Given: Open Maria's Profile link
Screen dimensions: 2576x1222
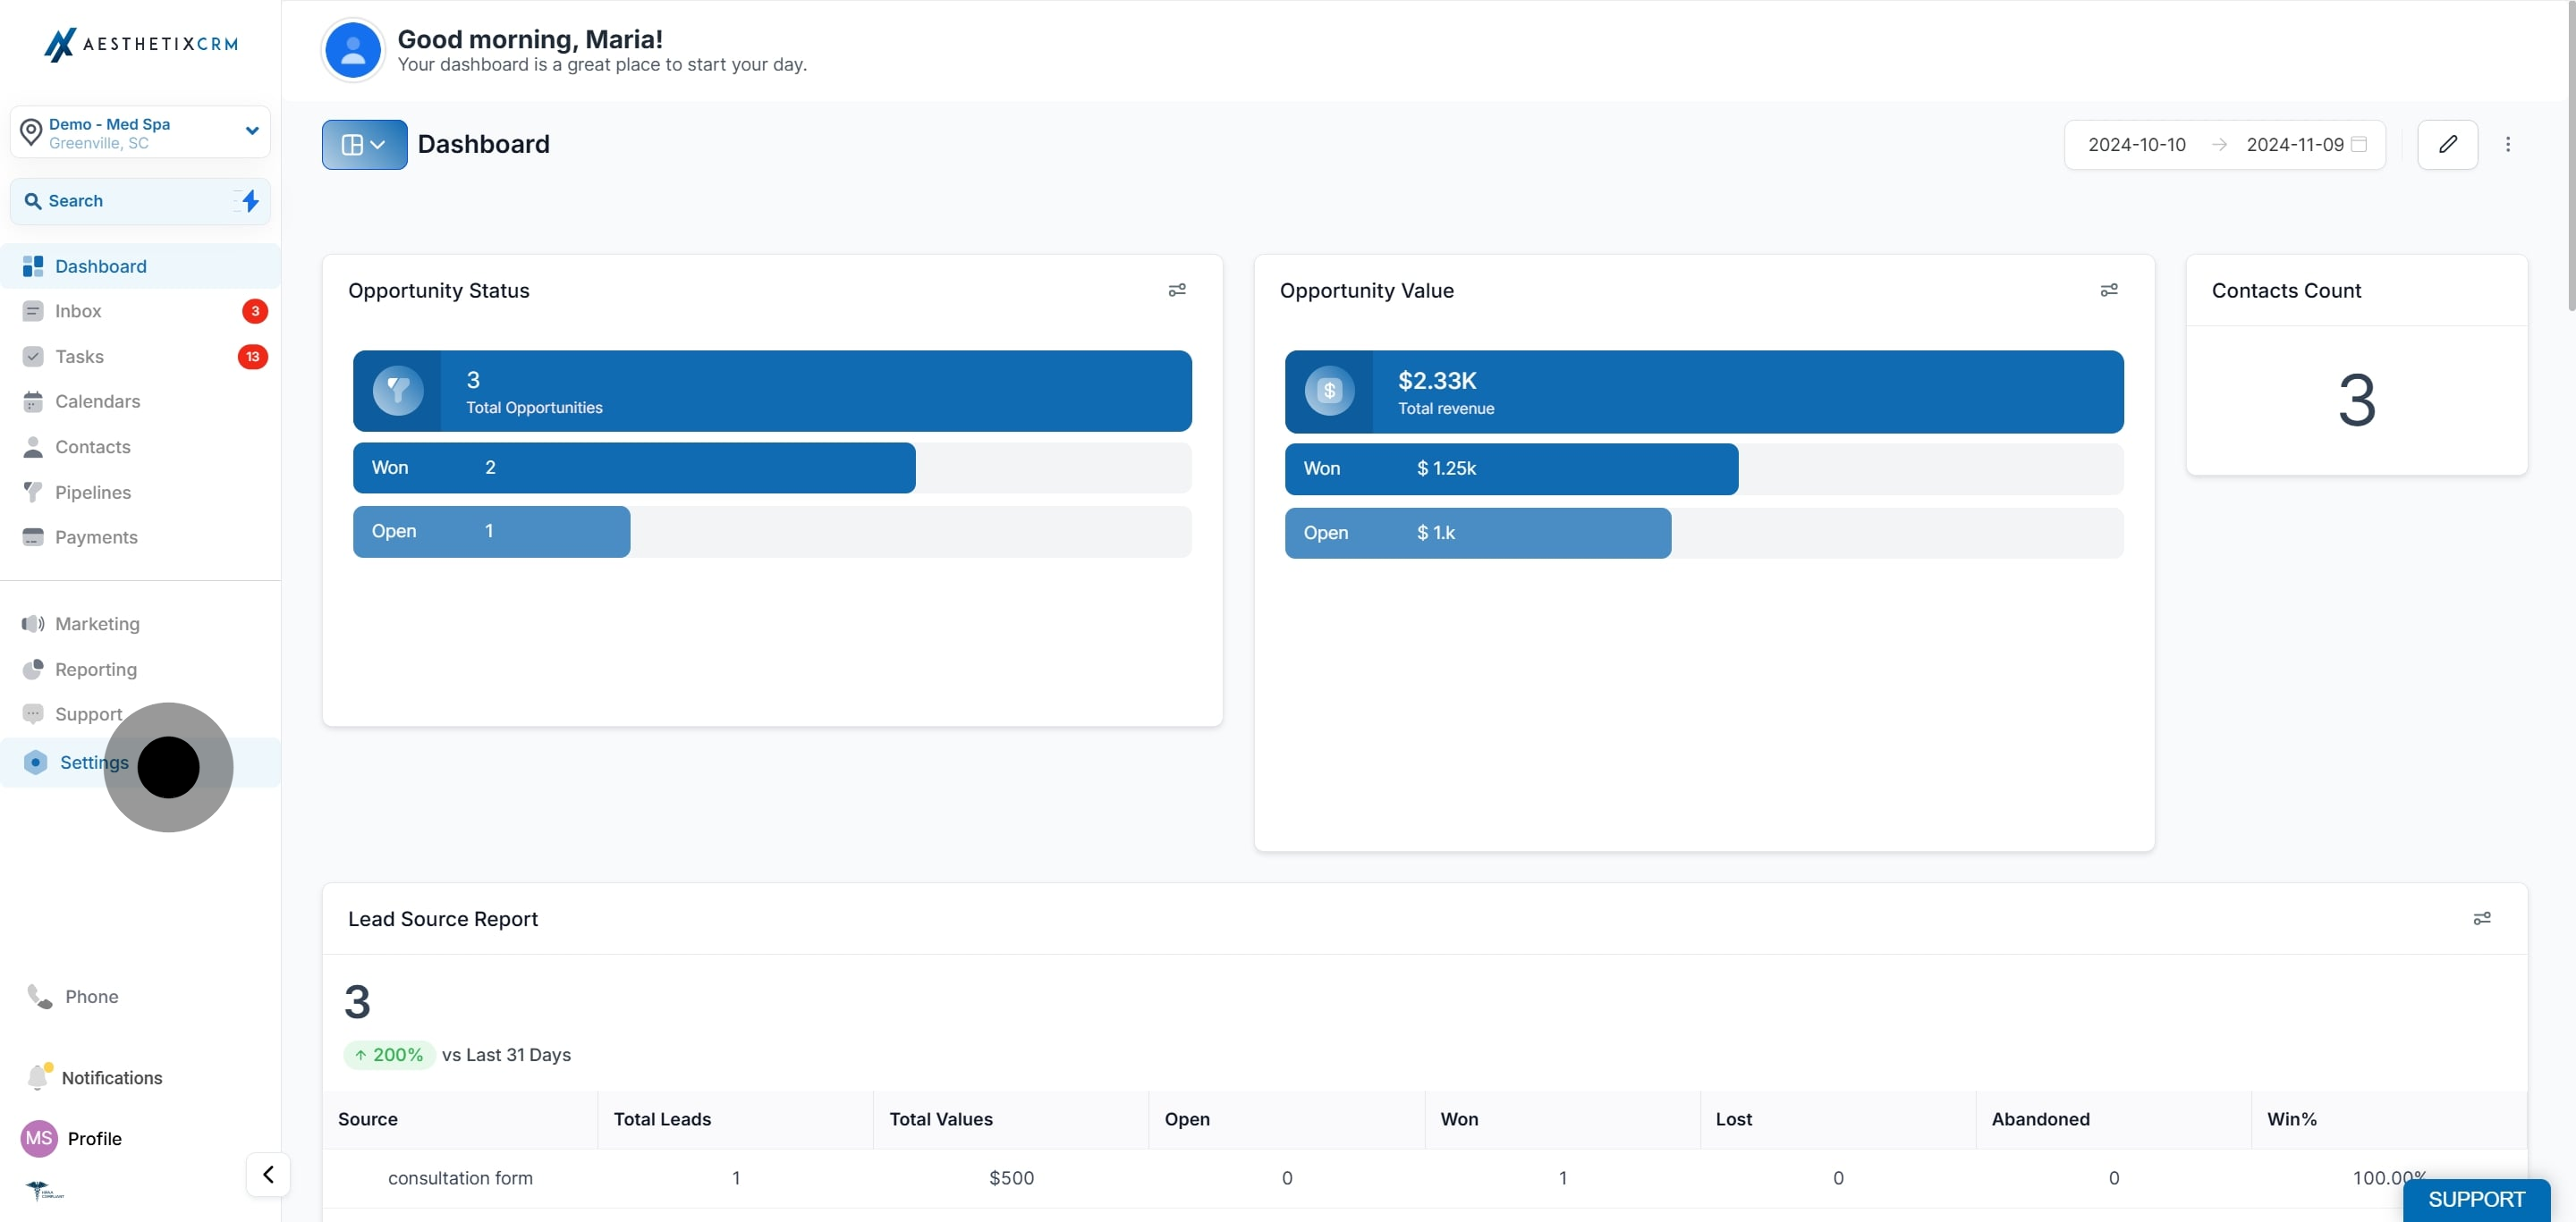Looking at the screenshot, I should click(94, 1138).
